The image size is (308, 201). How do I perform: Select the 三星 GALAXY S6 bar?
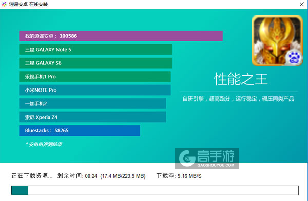[x=95, y=63]
